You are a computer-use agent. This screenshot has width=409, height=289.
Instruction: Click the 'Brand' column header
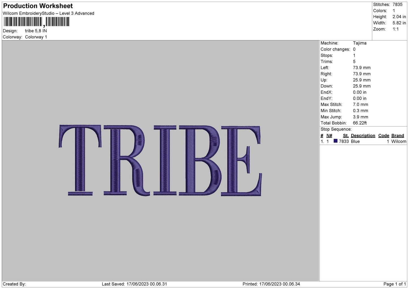tap(397, 136)
